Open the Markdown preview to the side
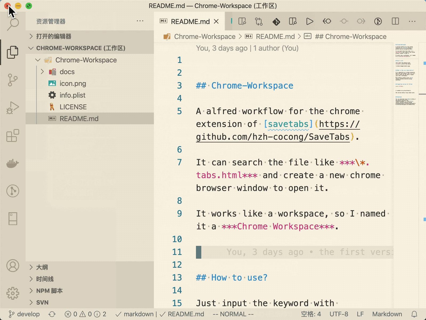 pyautogui.click(x=242, y=21)
